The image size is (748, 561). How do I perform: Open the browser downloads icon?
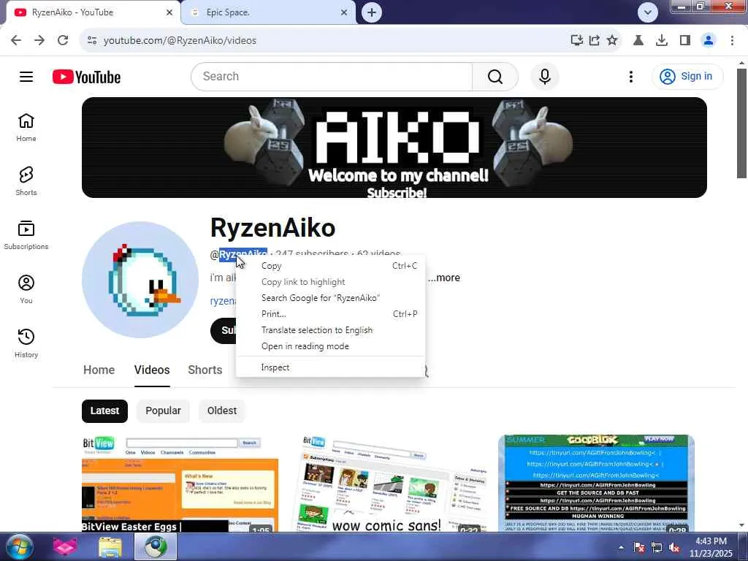pyautogui.click(x=662, y=41)
